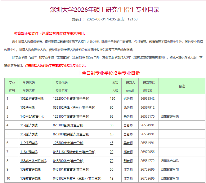Viewport: 206px width, 183px height.
Task: Select phone number 86939542
Action: point(148,98)
